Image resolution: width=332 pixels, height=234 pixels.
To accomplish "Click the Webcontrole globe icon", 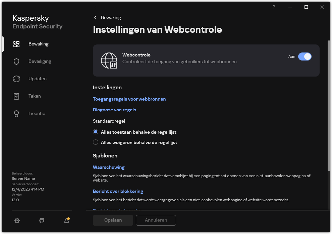I will (x=108, y=61).
